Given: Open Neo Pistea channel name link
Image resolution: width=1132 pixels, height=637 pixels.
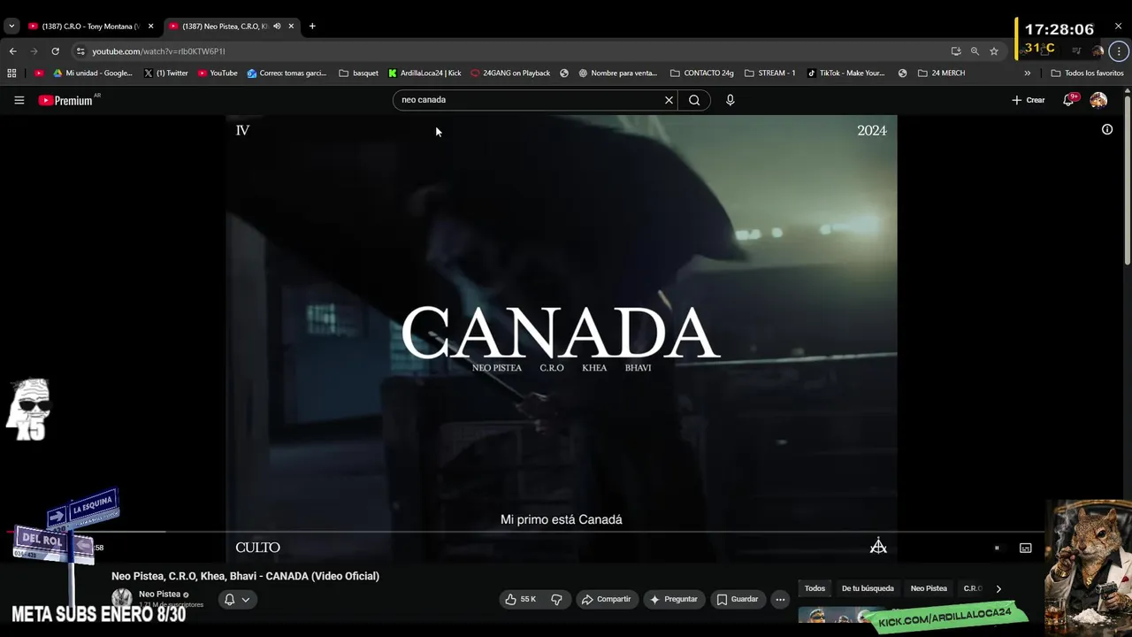Looking at the screenshot, I should (159, 594).
